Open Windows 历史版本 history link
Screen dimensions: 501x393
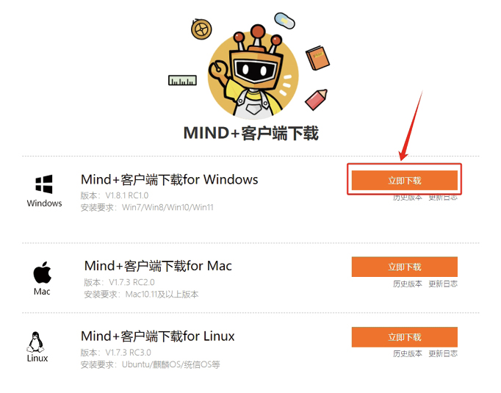click(x=408, y=198)
